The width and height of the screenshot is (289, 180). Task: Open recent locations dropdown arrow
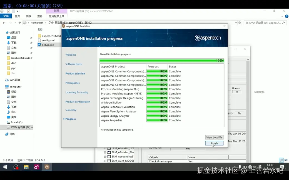[x=15, y=23]
